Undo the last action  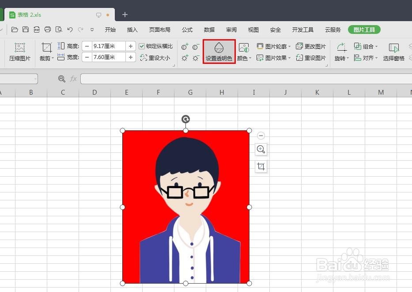pyautogui.click(x=70, y=30)
